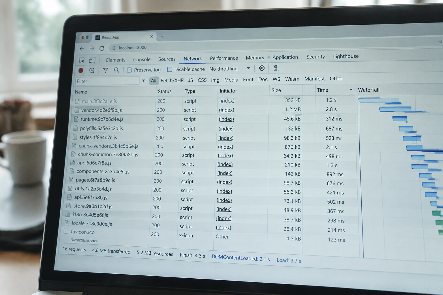Show only Img requests

pyautogui.click(x=215, y=80)
